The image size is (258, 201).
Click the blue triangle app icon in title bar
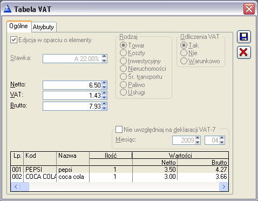pos(8,9)
